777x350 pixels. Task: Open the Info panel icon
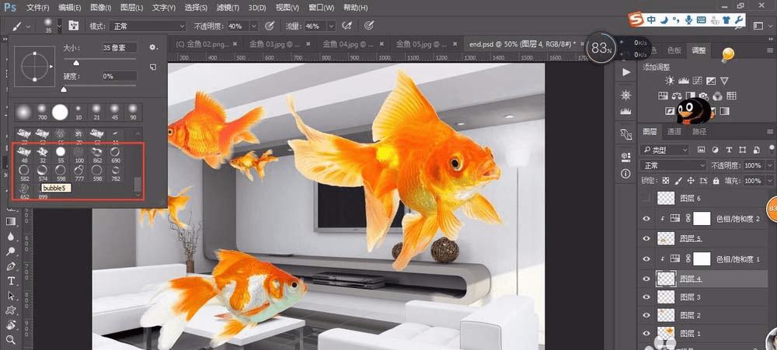[x=625, y=173]
